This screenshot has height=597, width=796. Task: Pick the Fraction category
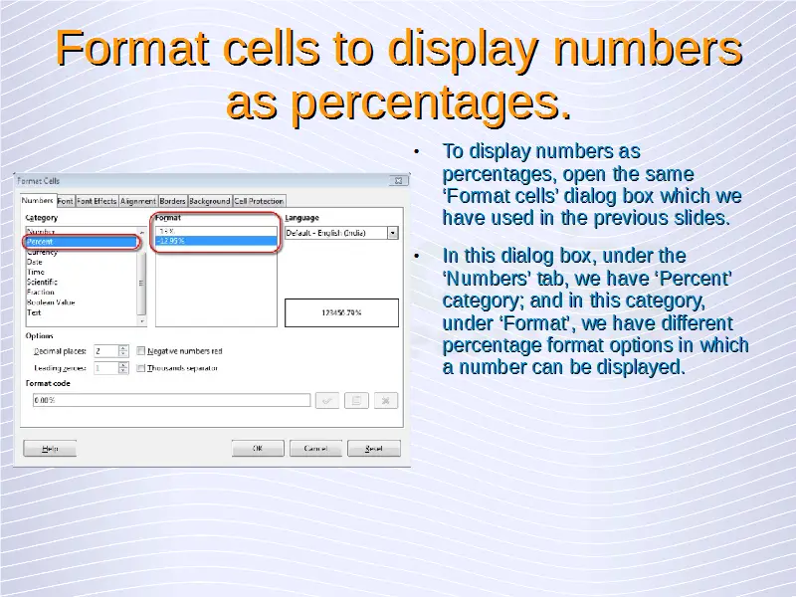click(82, 292)
